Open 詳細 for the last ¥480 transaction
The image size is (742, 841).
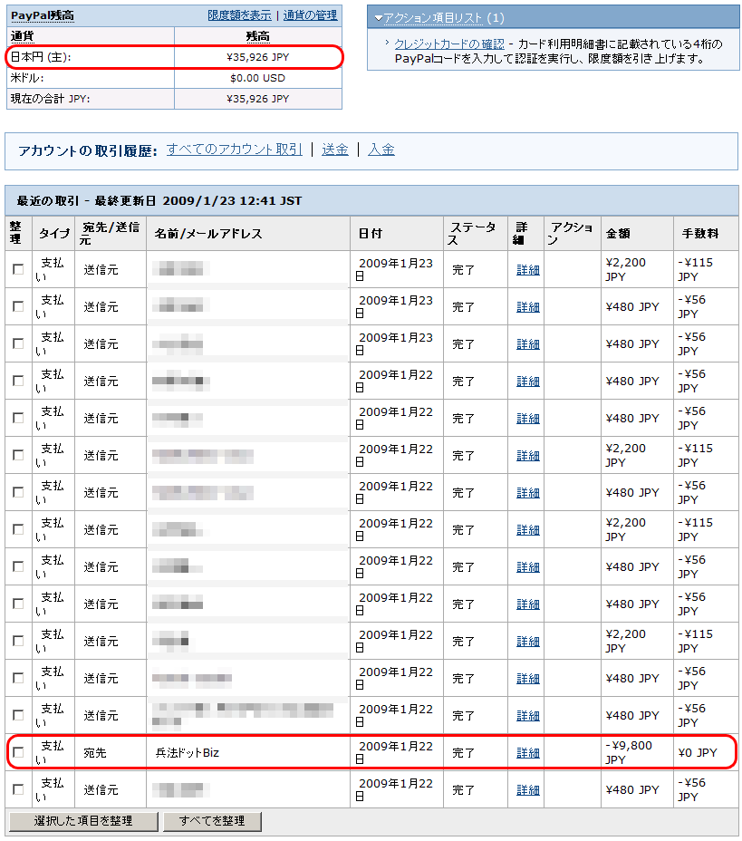pos(527,788)
